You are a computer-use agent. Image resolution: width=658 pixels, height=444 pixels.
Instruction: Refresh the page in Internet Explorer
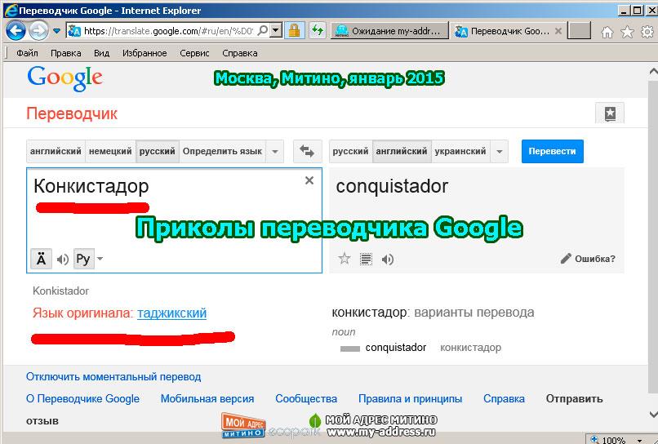[317, 31]
